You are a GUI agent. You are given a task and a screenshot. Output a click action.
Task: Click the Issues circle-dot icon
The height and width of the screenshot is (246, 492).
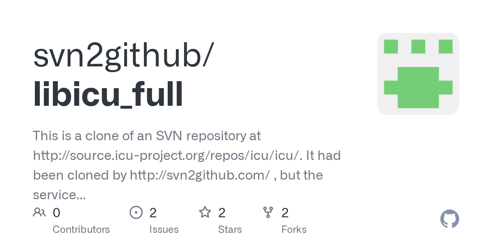pyautogui.click(x=136, y=212)
